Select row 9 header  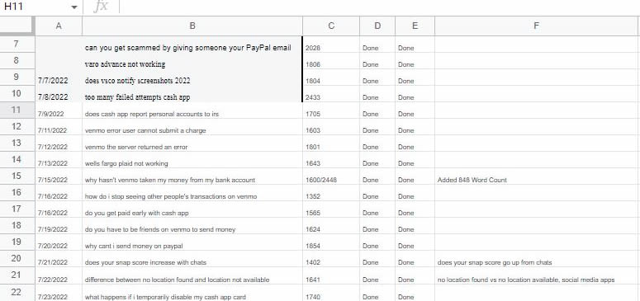coord(17,77)
